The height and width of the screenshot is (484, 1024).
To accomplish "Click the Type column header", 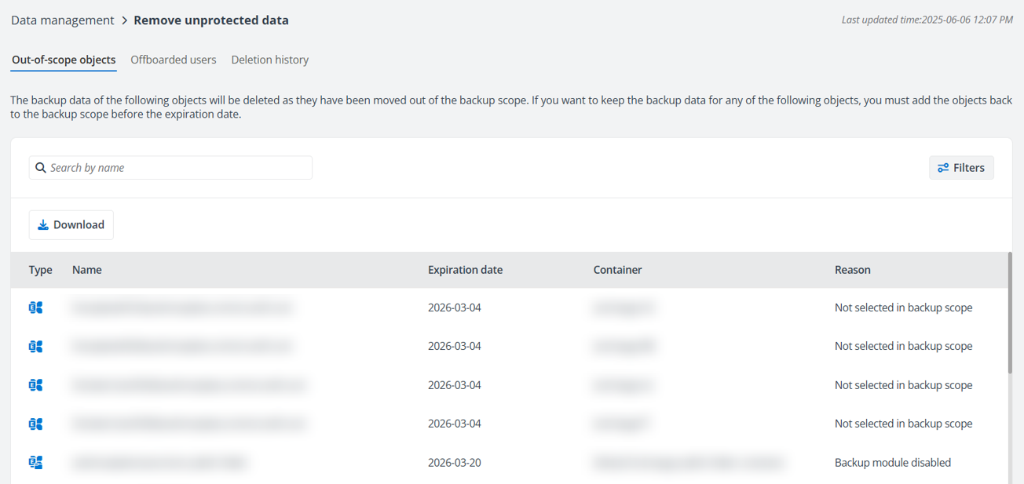I will [40, 270].
